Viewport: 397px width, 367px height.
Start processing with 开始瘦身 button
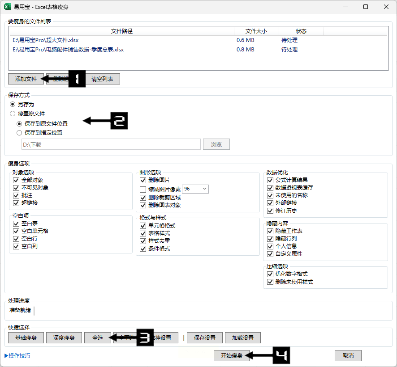(x=231, y=356)
